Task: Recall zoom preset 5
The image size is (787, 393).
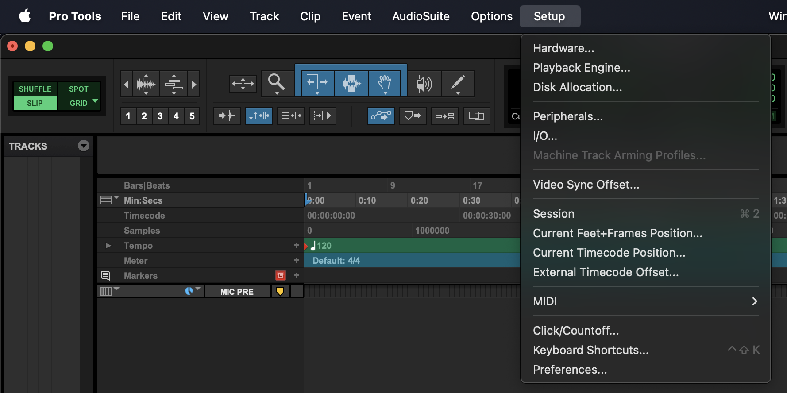Action: click(x=192, y=116)
